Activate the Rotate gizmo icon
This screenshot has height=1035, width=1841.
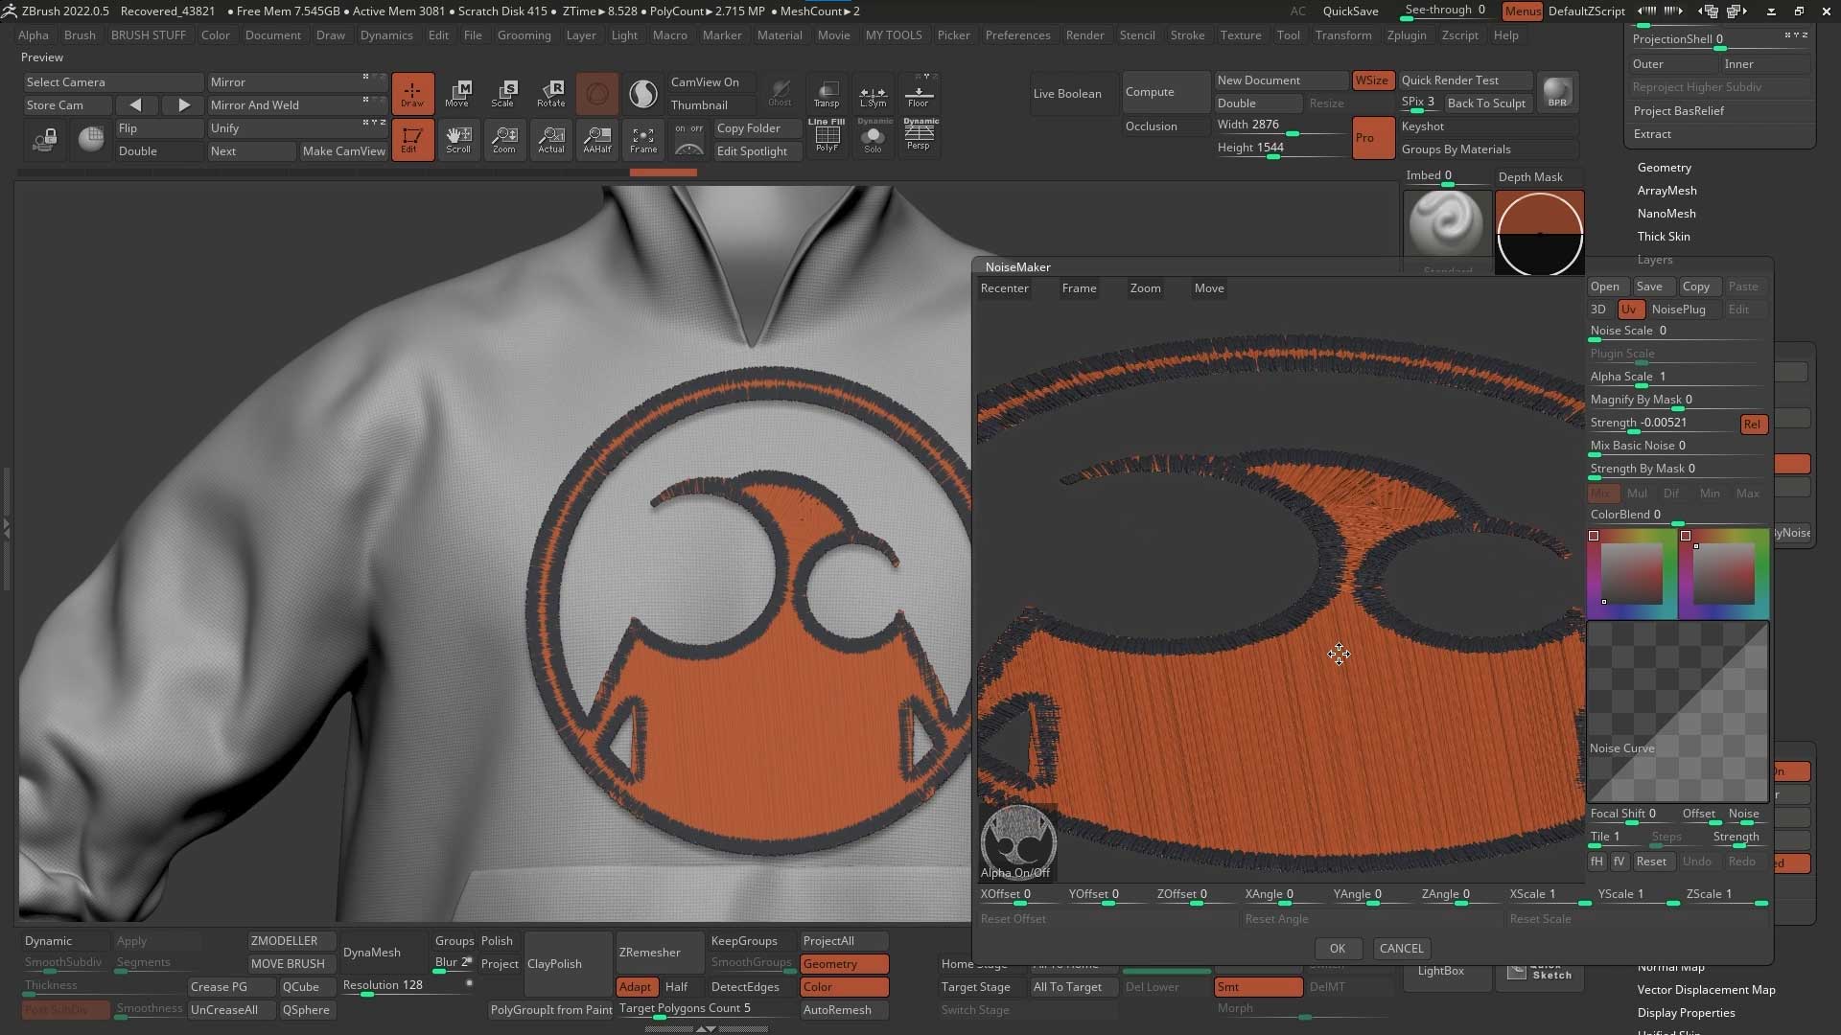[550, 93]
